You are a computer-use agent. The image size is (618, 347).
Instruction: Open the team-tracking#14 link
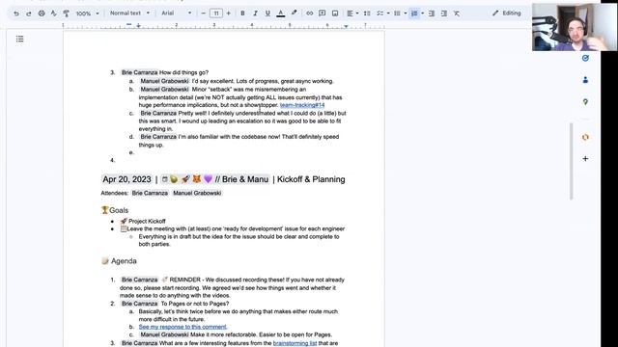coord(302,105)
